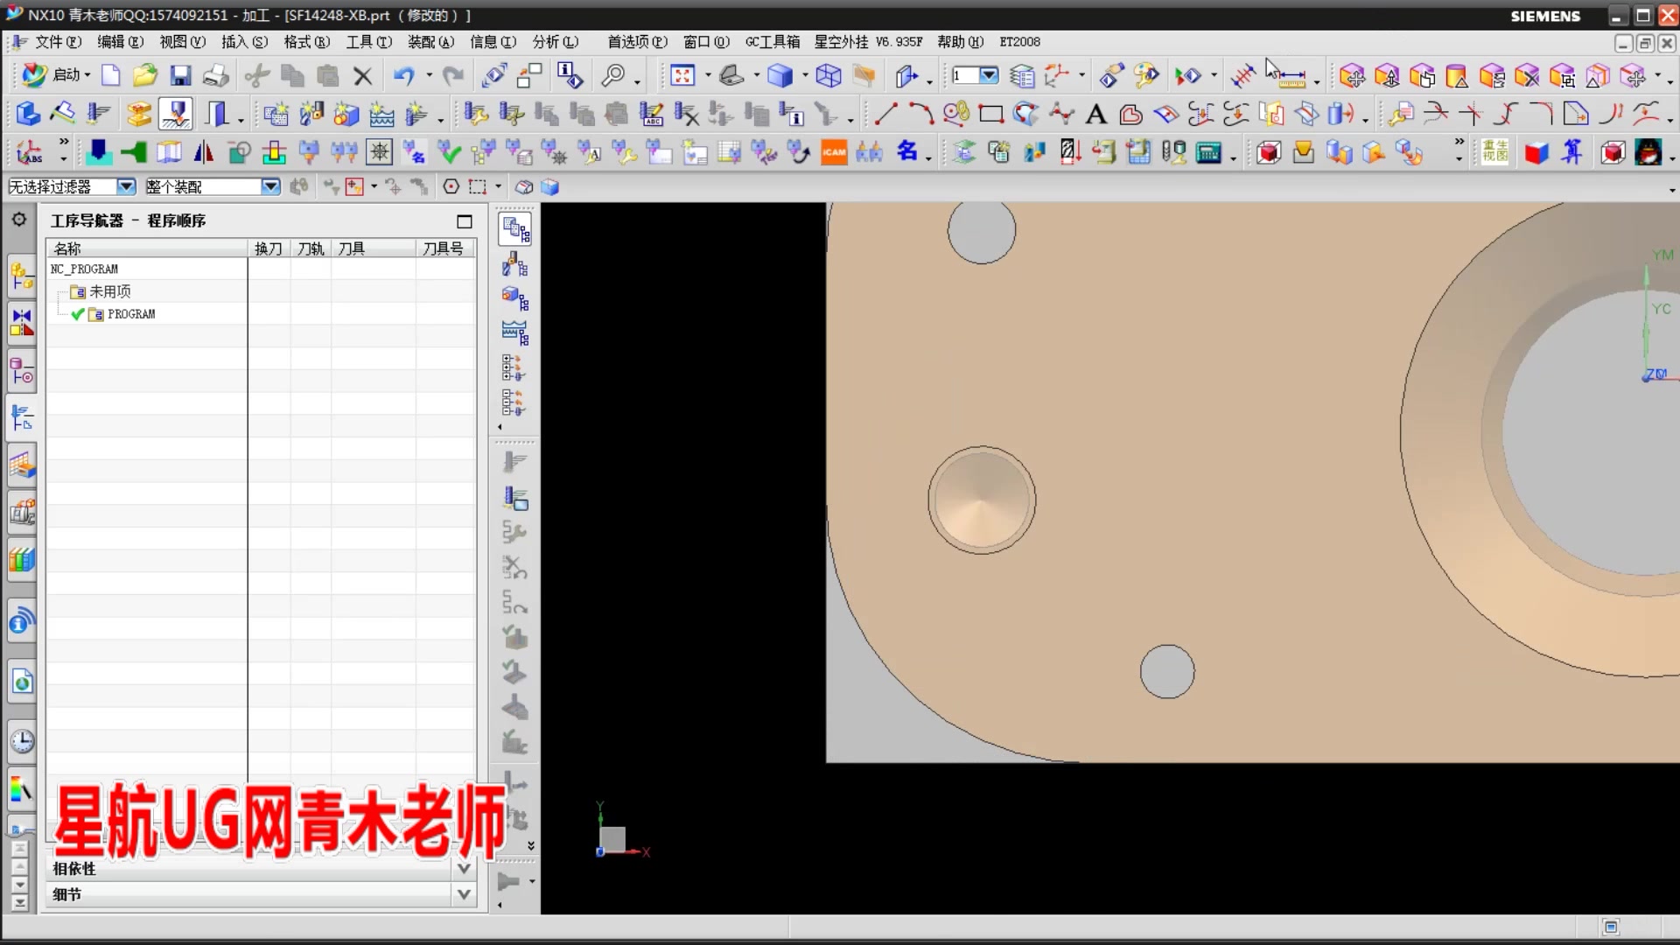Click the 启动 button
Viewport: 1680px width, 945px height.
tap(68, 75)
